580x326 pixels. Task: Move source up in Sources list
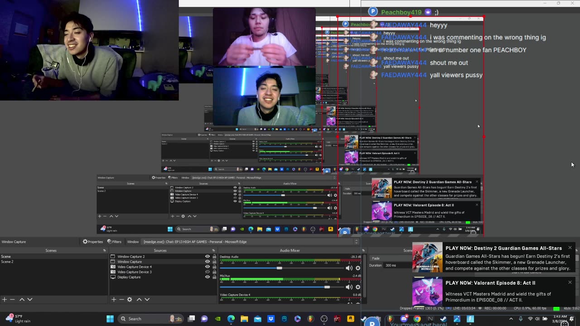(139, 299)
